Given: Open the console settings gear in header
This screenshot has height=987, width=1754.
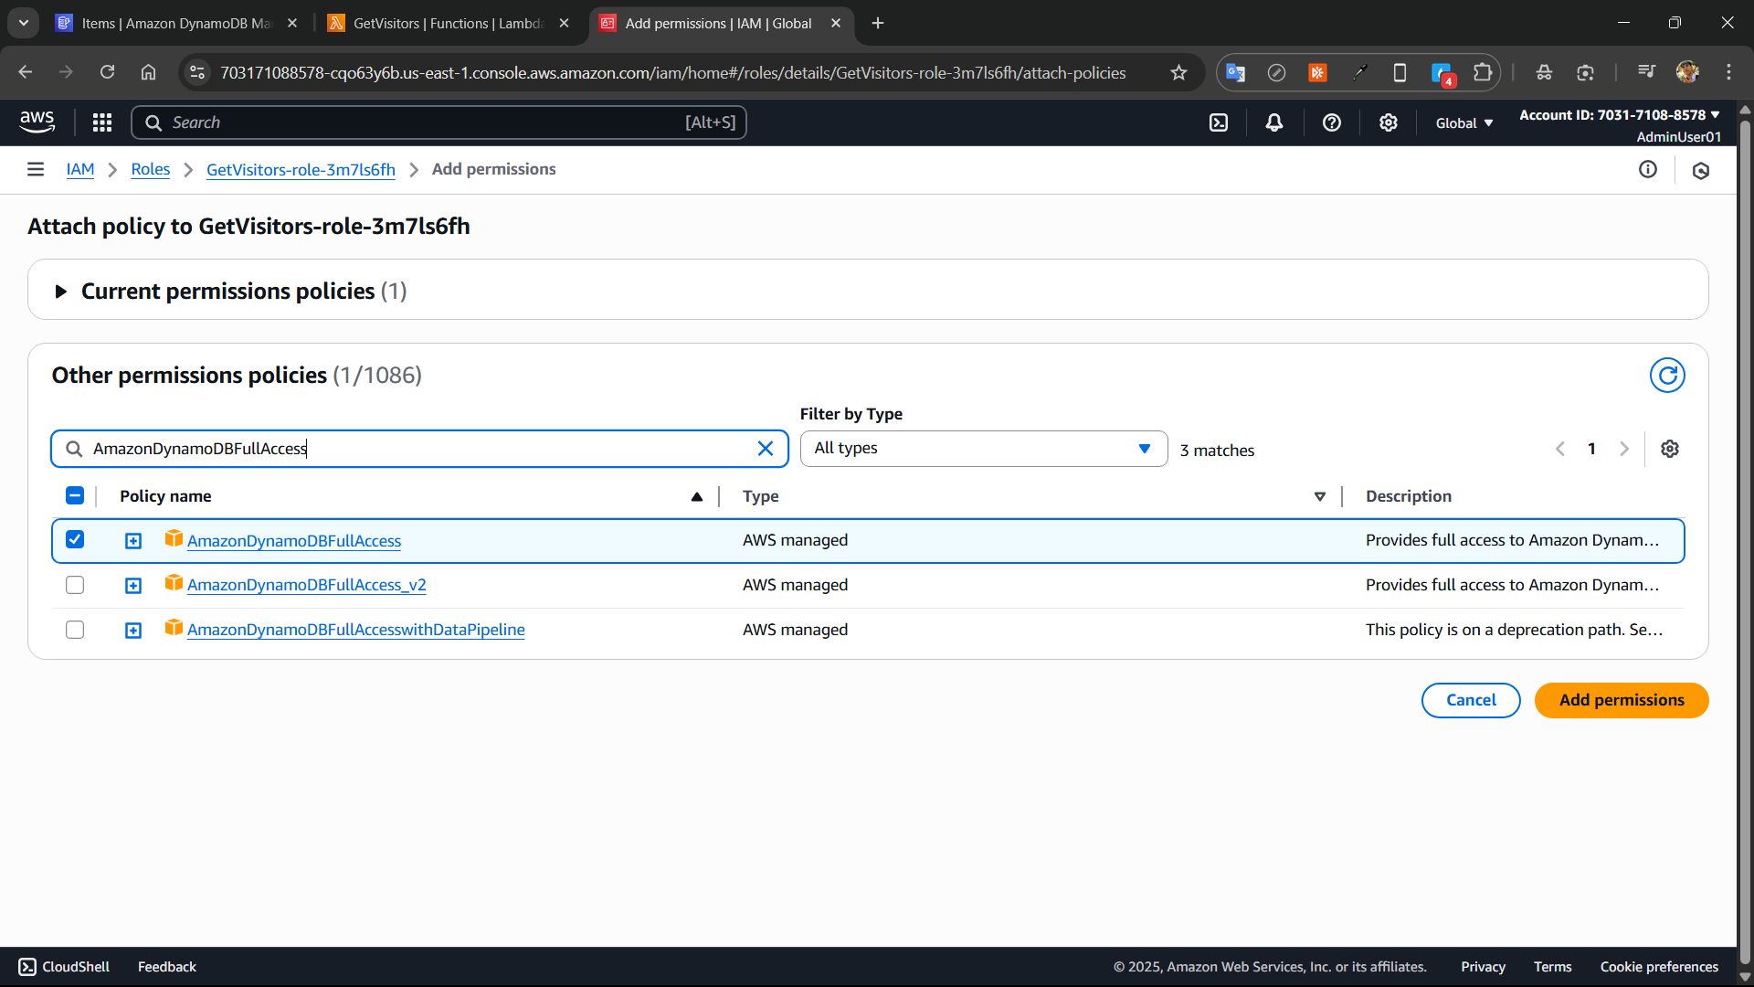Looking at the screenshot, I should coord(1389,122).
